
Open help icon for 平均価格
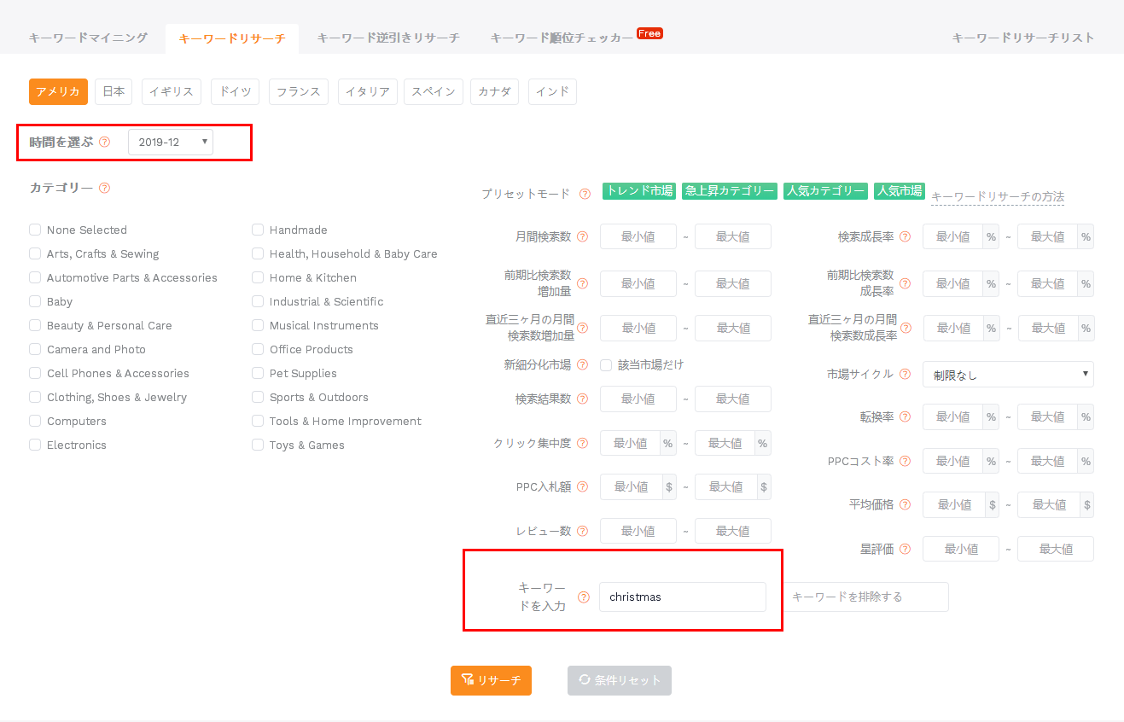pyautogui.click(x=905, y=504)
